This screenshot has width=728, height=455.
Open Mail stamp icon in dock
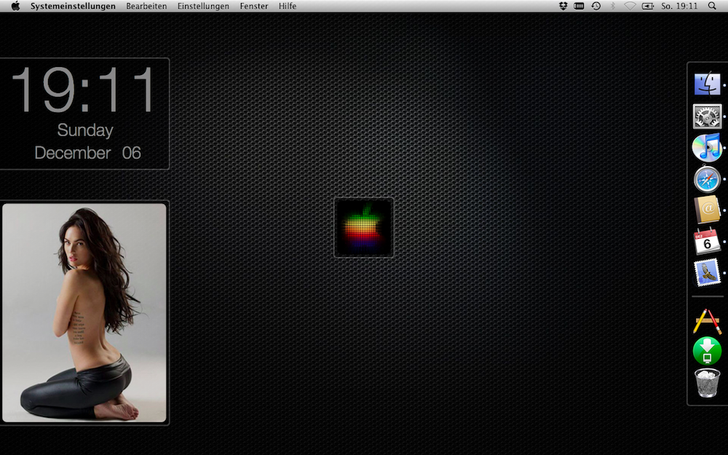coord(707,272)
